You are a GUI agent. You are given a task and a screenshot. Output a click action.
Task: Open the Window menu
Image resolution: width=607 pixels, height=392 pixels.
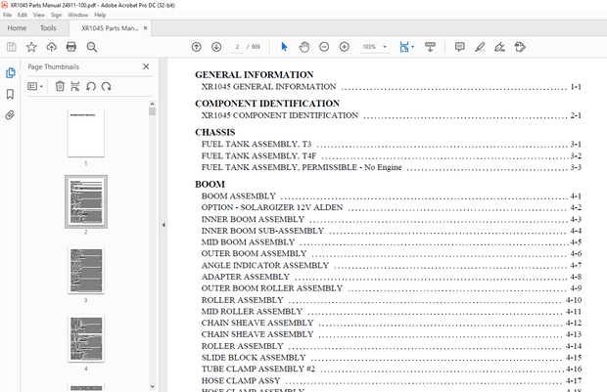[77, 15]
